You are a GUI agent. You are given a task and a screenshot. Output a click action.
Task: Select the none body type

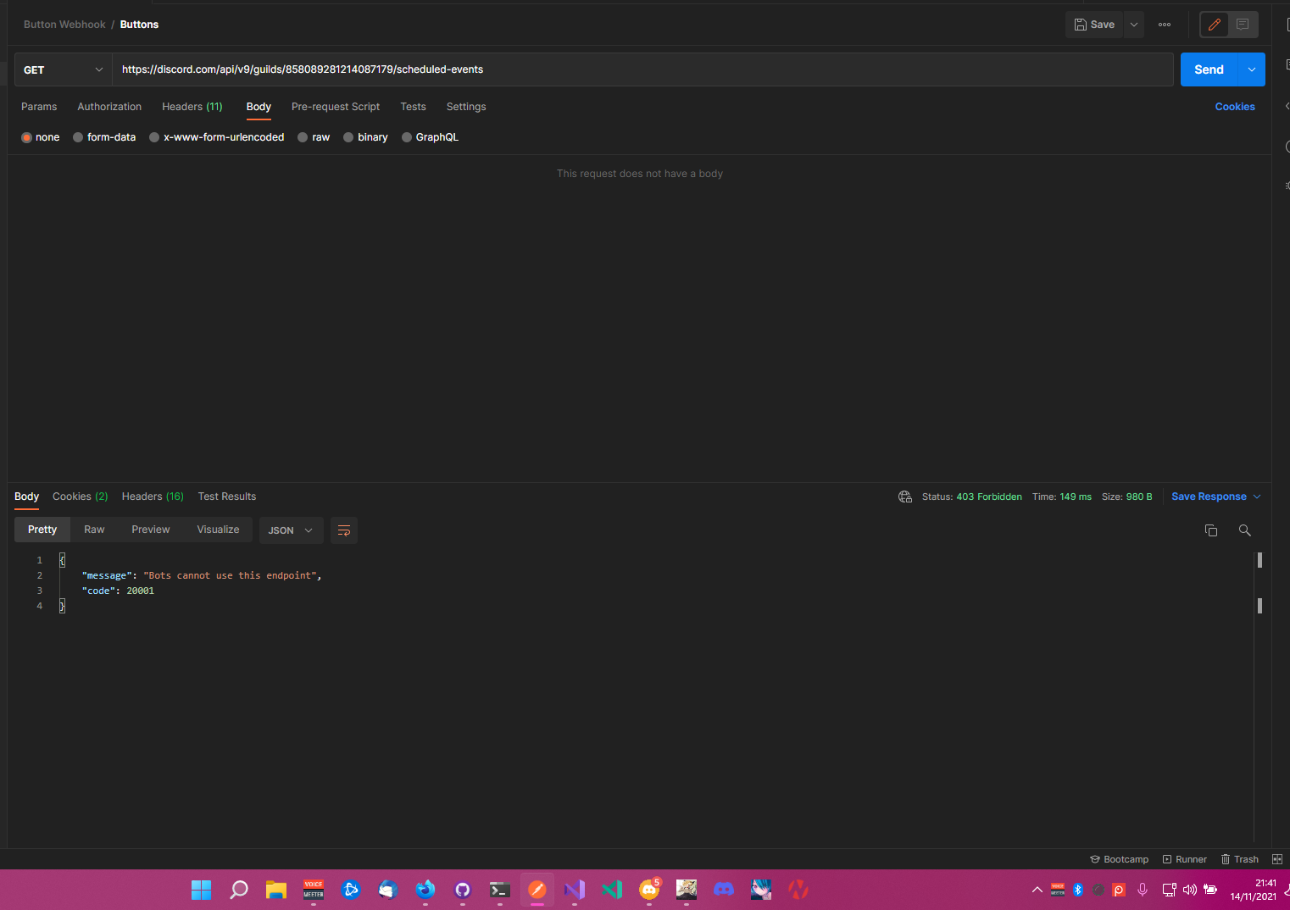[41, 137]
